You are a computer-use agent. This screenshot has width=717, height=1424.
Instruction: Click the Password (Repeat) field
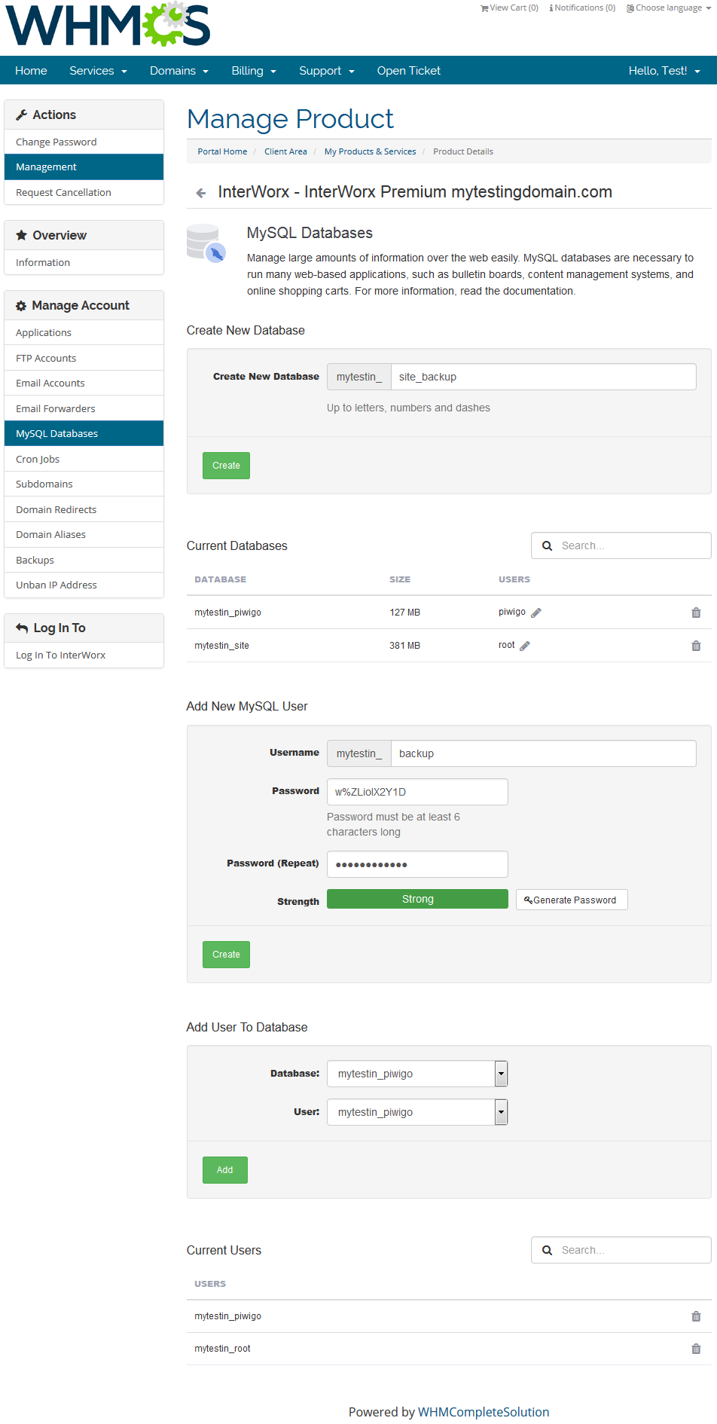pos(417,864)
